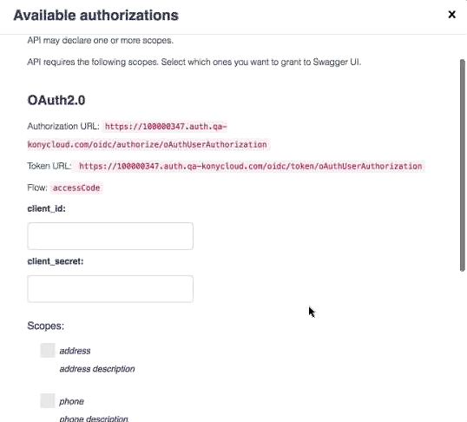
Task: Click the 'Available authorizations' title text
Action: coord(95,16)
